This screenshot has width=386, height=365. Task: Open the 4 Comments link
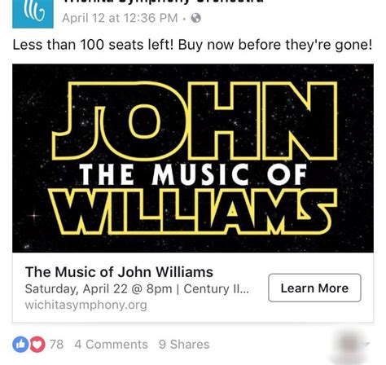click(x=111, y=345)
